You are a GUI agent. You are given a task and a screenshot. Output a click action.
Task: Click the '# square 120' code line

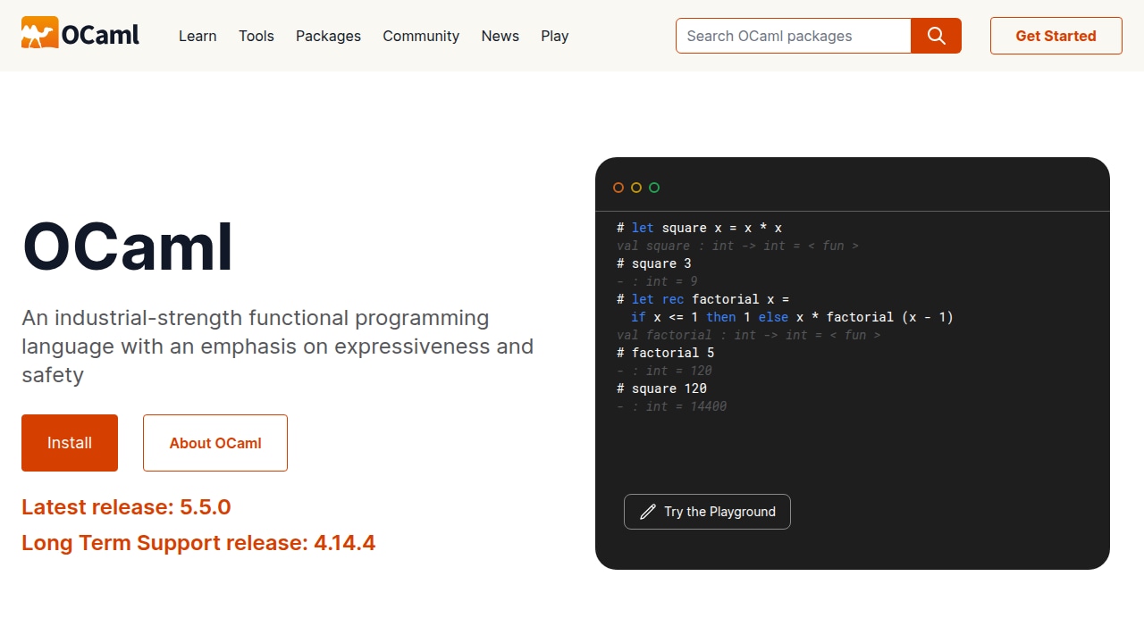click(661, 388)
